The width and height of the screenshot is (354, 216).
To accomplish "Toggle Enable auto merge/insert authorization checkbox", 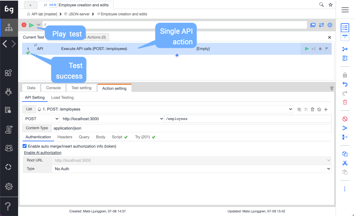I will tap(25, 146).
